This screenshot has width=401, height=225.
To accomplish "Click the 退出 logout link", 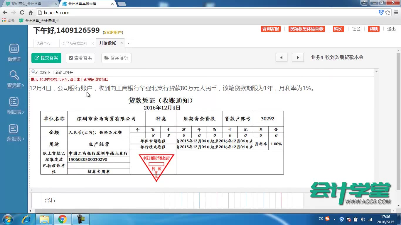I will (391, 29).
